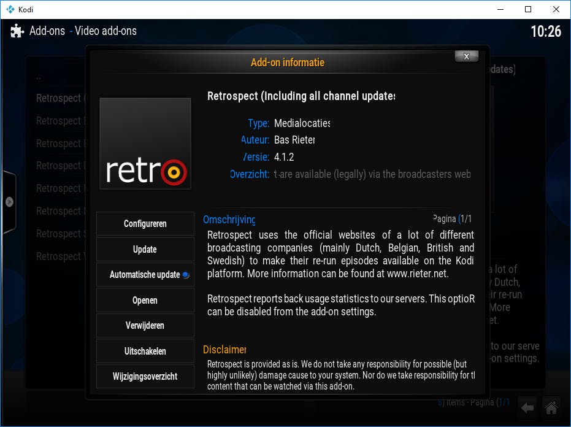Click the Disclaimer heading
The height and width of the screenshot is (427, 571).
tap(224, 350)
